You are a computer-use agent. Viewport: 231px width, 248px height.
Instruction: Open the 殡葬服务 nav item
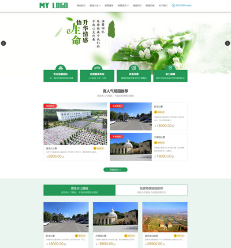pos(109,6)
